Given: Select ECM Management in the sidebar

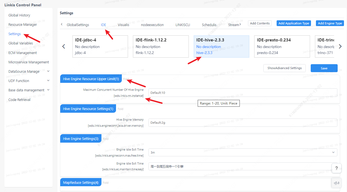Looking at the screenshot, I should tap(22, 53).
